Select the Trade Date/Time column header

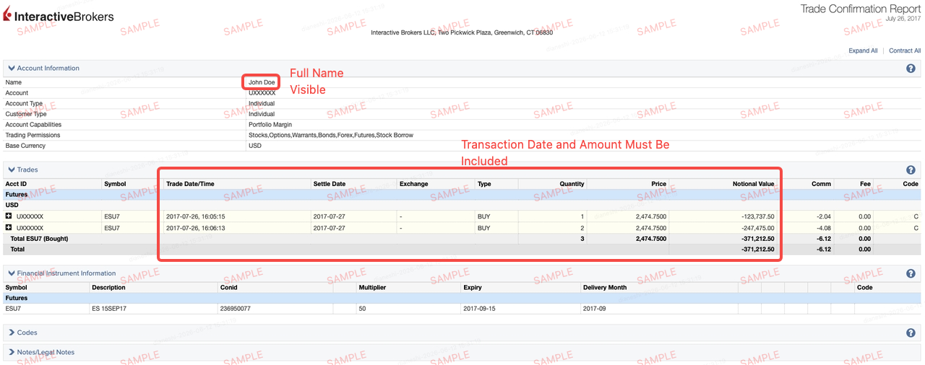point(190,184)
